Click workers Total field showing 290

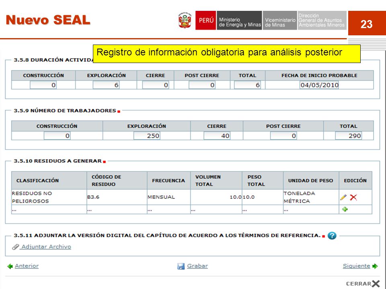[x=348, y=136]
